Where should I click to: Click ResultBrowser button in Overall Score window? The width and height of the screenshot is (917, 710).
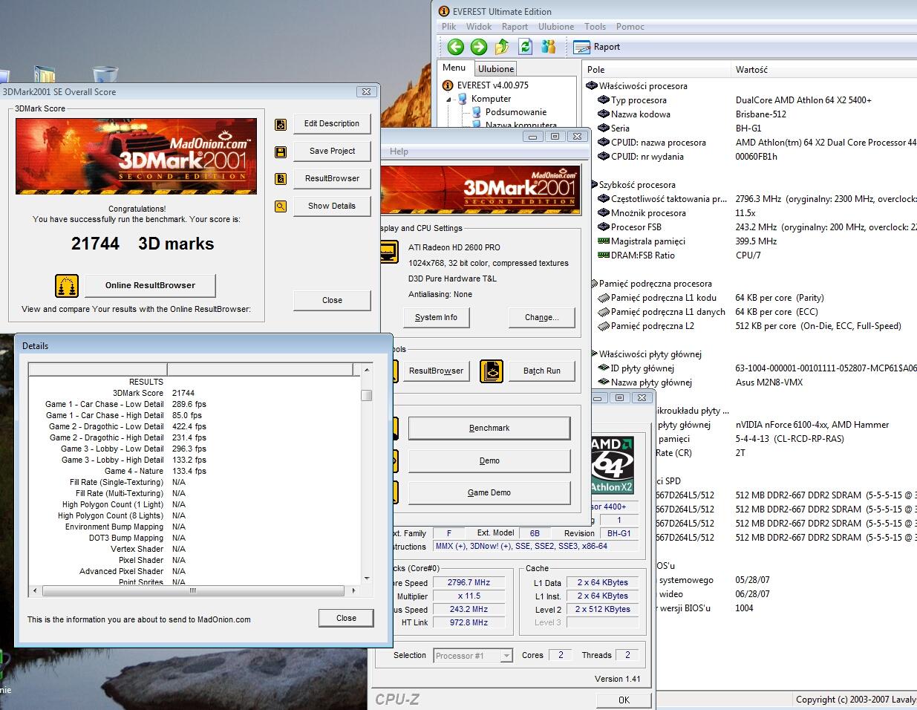332,179
